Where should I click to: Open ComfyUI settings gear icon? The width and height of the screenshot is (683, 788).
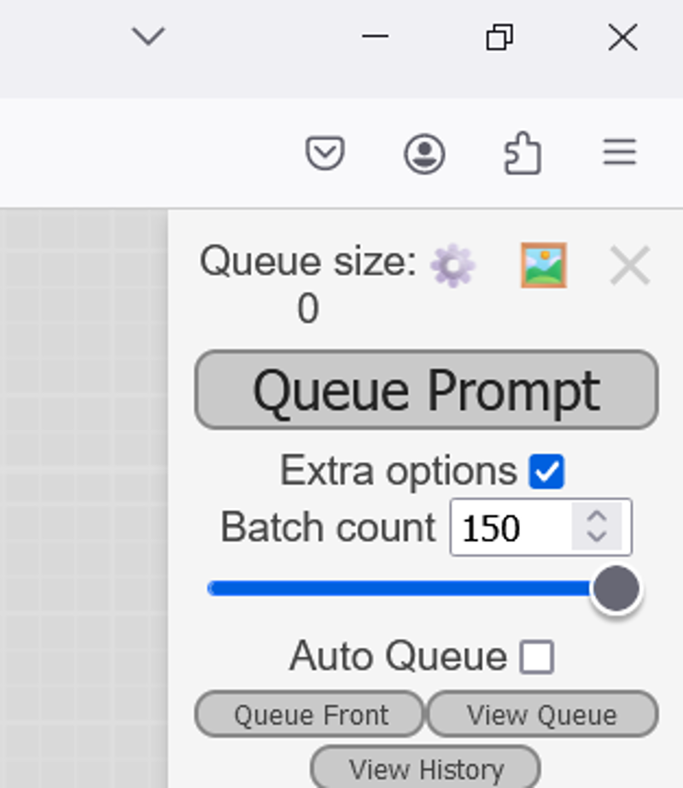point(452,266)
